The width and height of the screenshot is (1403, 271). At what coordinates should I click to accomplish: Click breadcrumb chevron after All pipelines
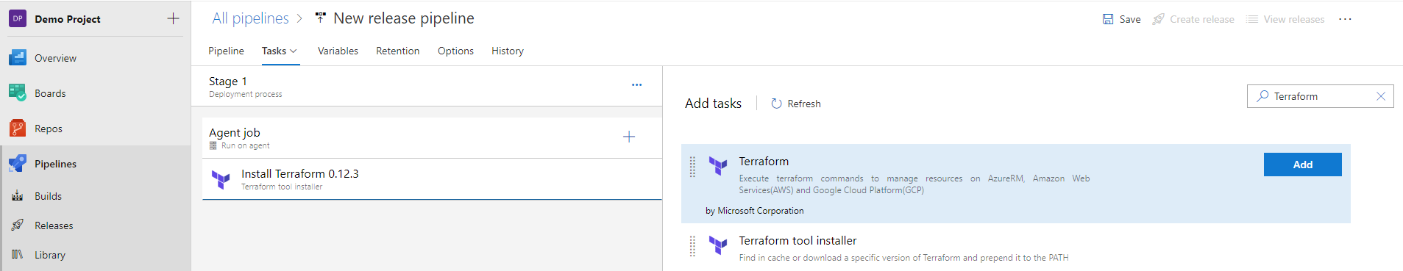click(x=299, y=18)
